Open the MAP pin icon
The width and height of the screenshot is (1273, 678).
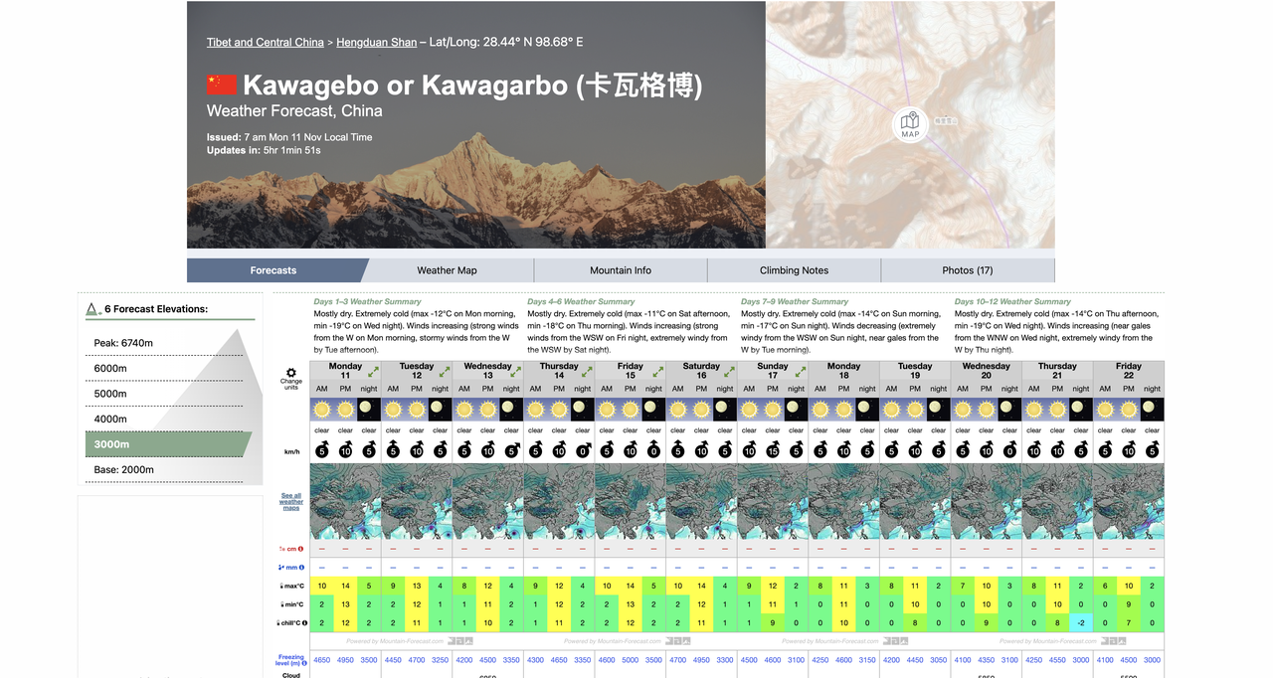click(x=910, y=124)
